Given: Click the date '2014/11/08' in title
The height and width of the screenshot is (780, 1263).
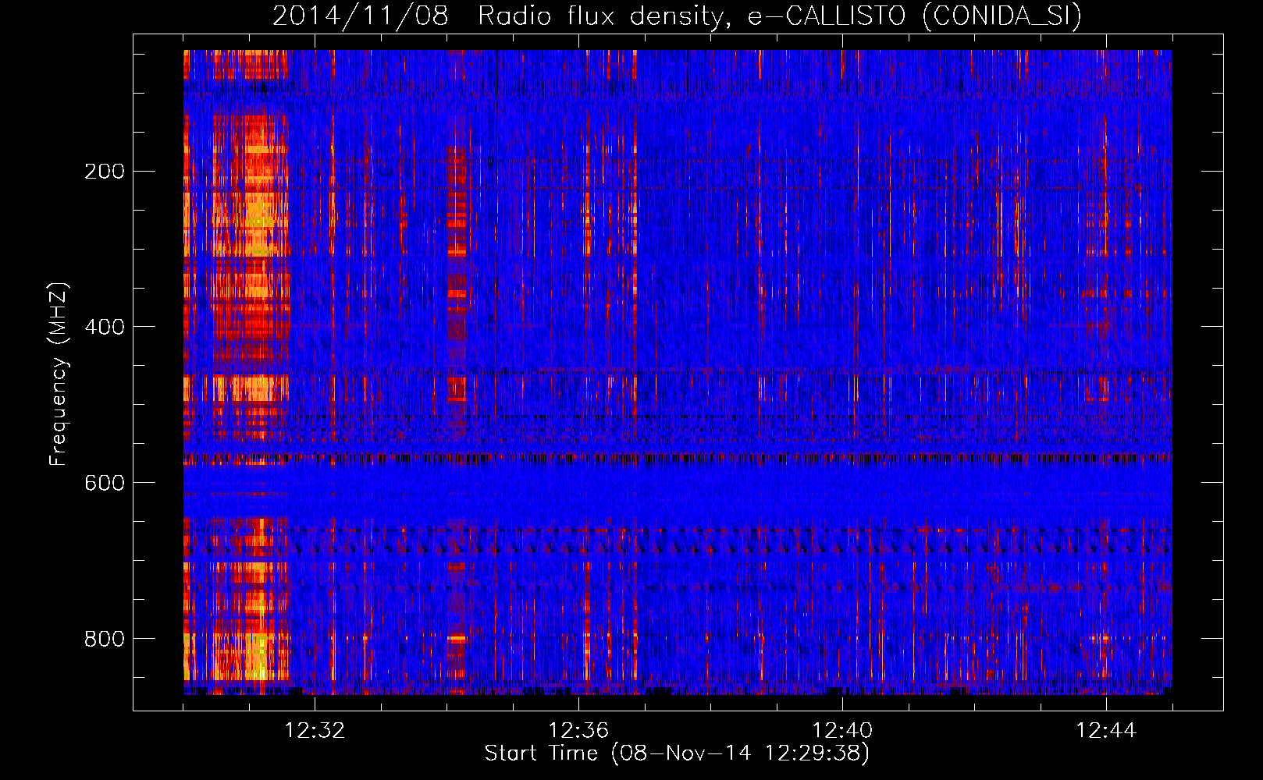Looking at the screenshot, I should point(360,16).
